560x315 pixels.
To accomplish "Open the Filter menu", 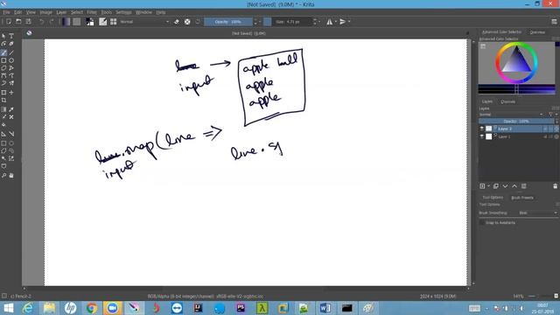I will tap(92, 12).
